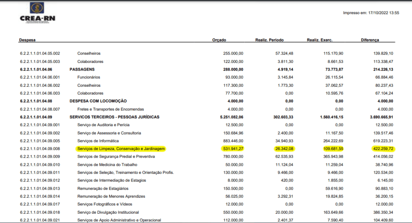Click the 'Impresso em' print timestamp

[x=371, y=13]
